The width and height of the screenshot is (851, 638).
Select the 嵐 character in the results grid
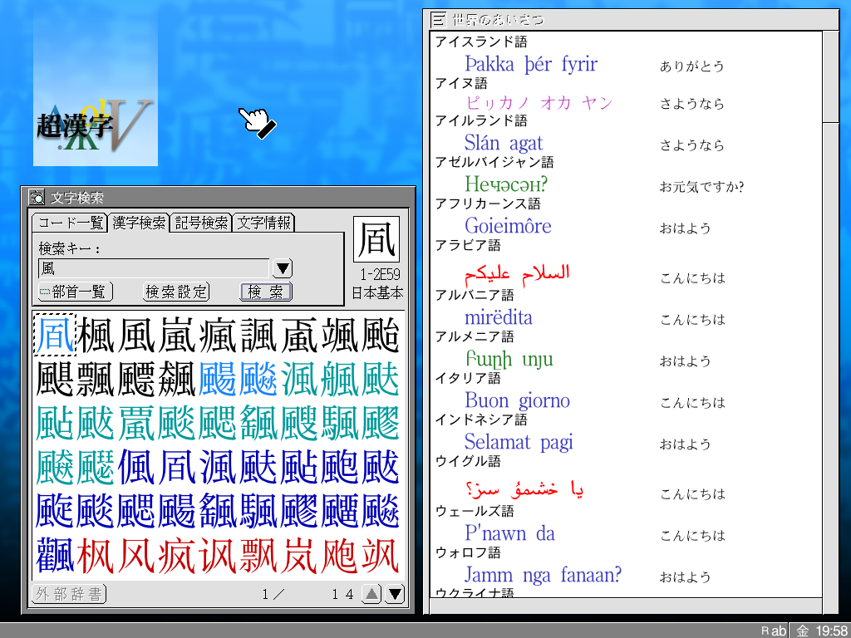pyautogui.click(x=178, y=334)
